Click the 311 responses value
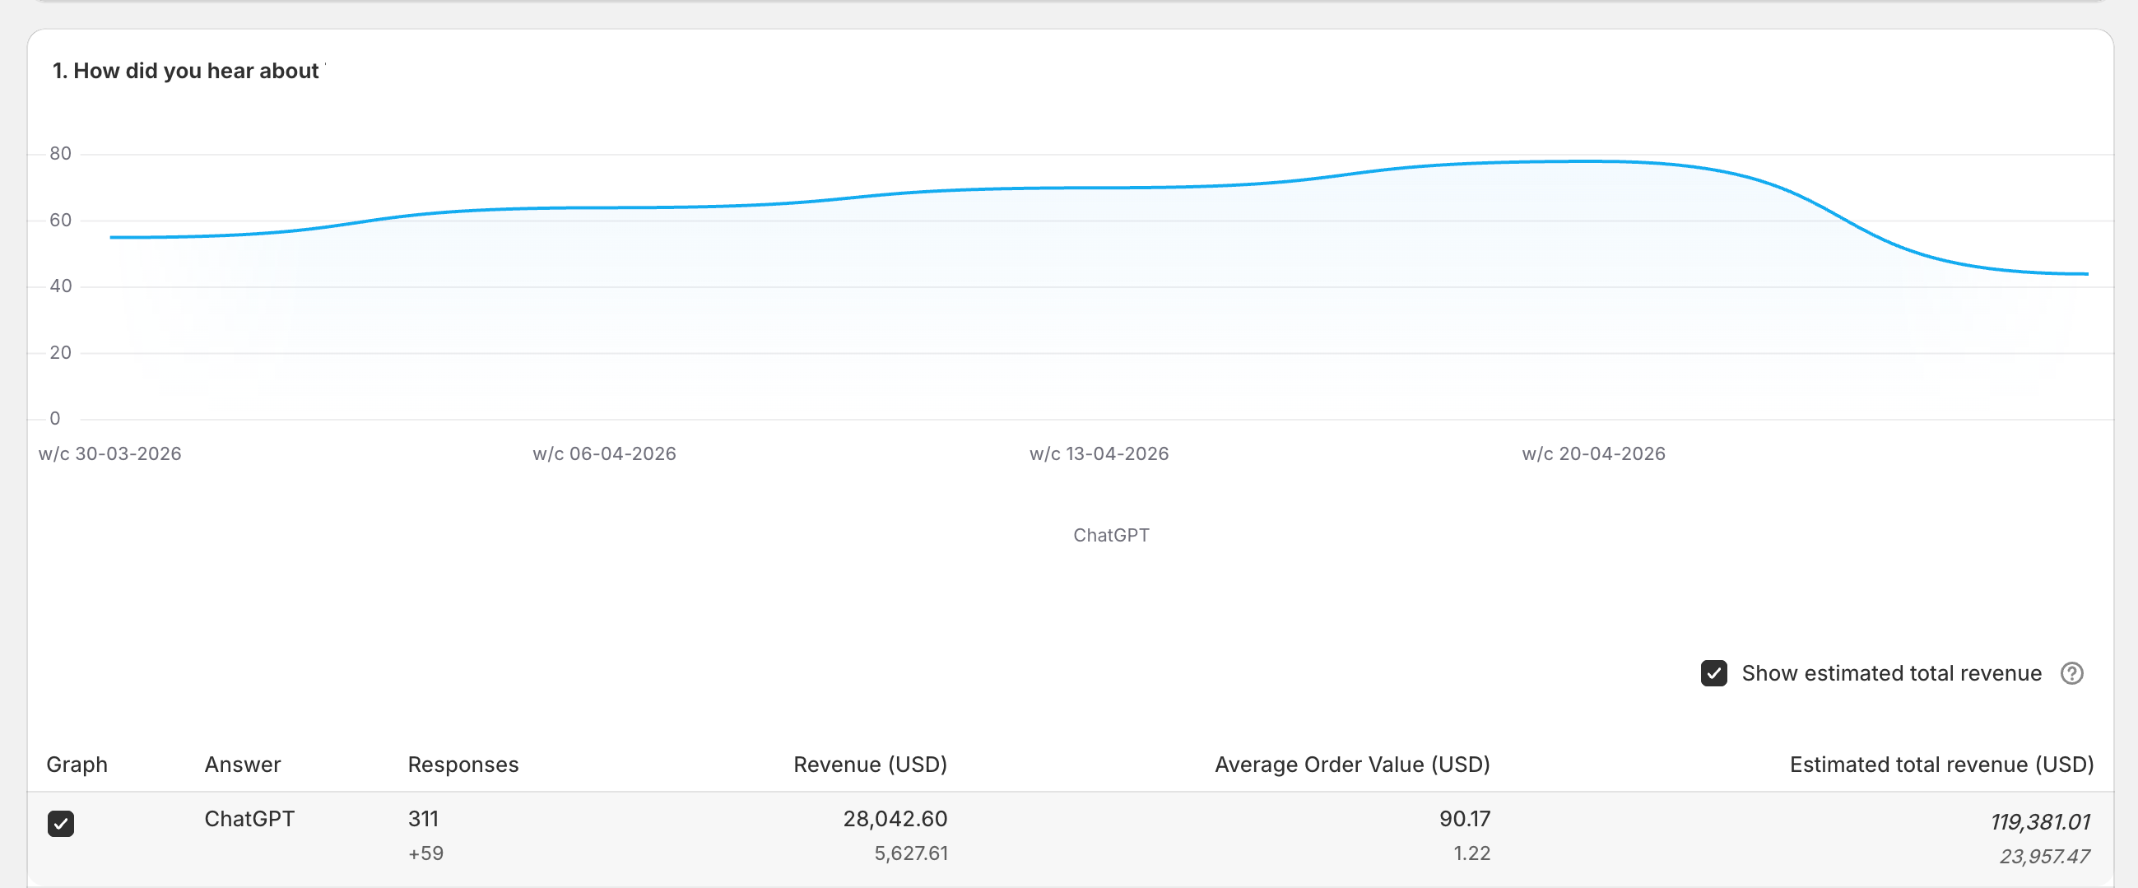2138x888 pixels. point(422,819)
